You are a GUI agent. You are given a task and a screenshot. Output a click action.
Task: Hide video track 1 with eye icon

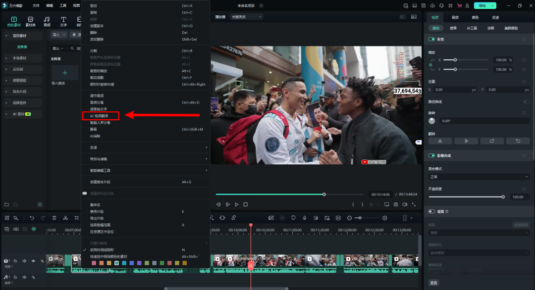[x=33, y=261]
